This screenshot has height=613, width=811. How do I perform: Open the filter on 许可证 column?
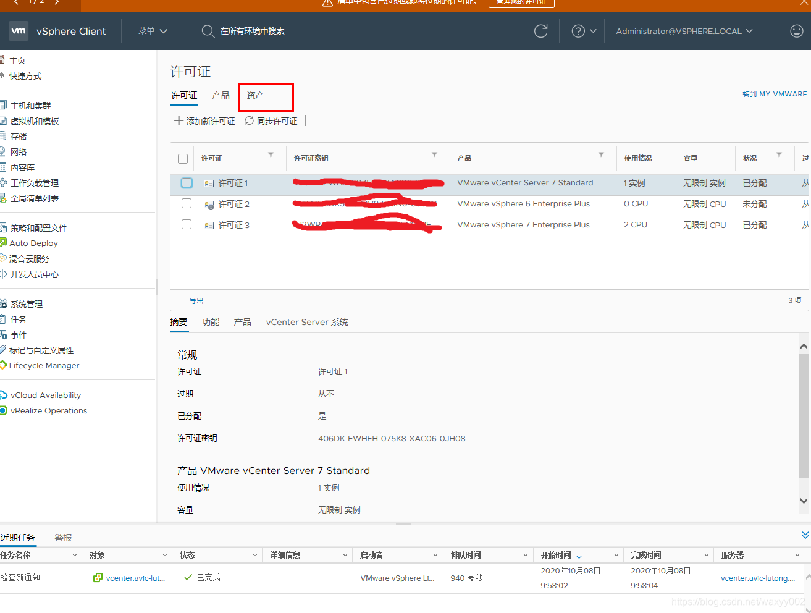point(271,154)
